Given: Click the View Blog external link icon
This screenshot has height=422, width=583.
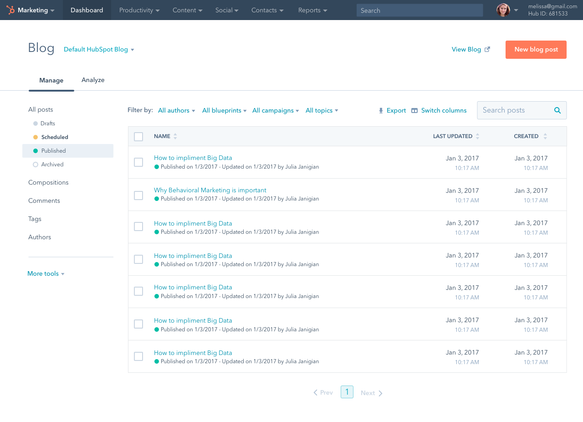Looking at the screenshot, I should pos(487,49).
